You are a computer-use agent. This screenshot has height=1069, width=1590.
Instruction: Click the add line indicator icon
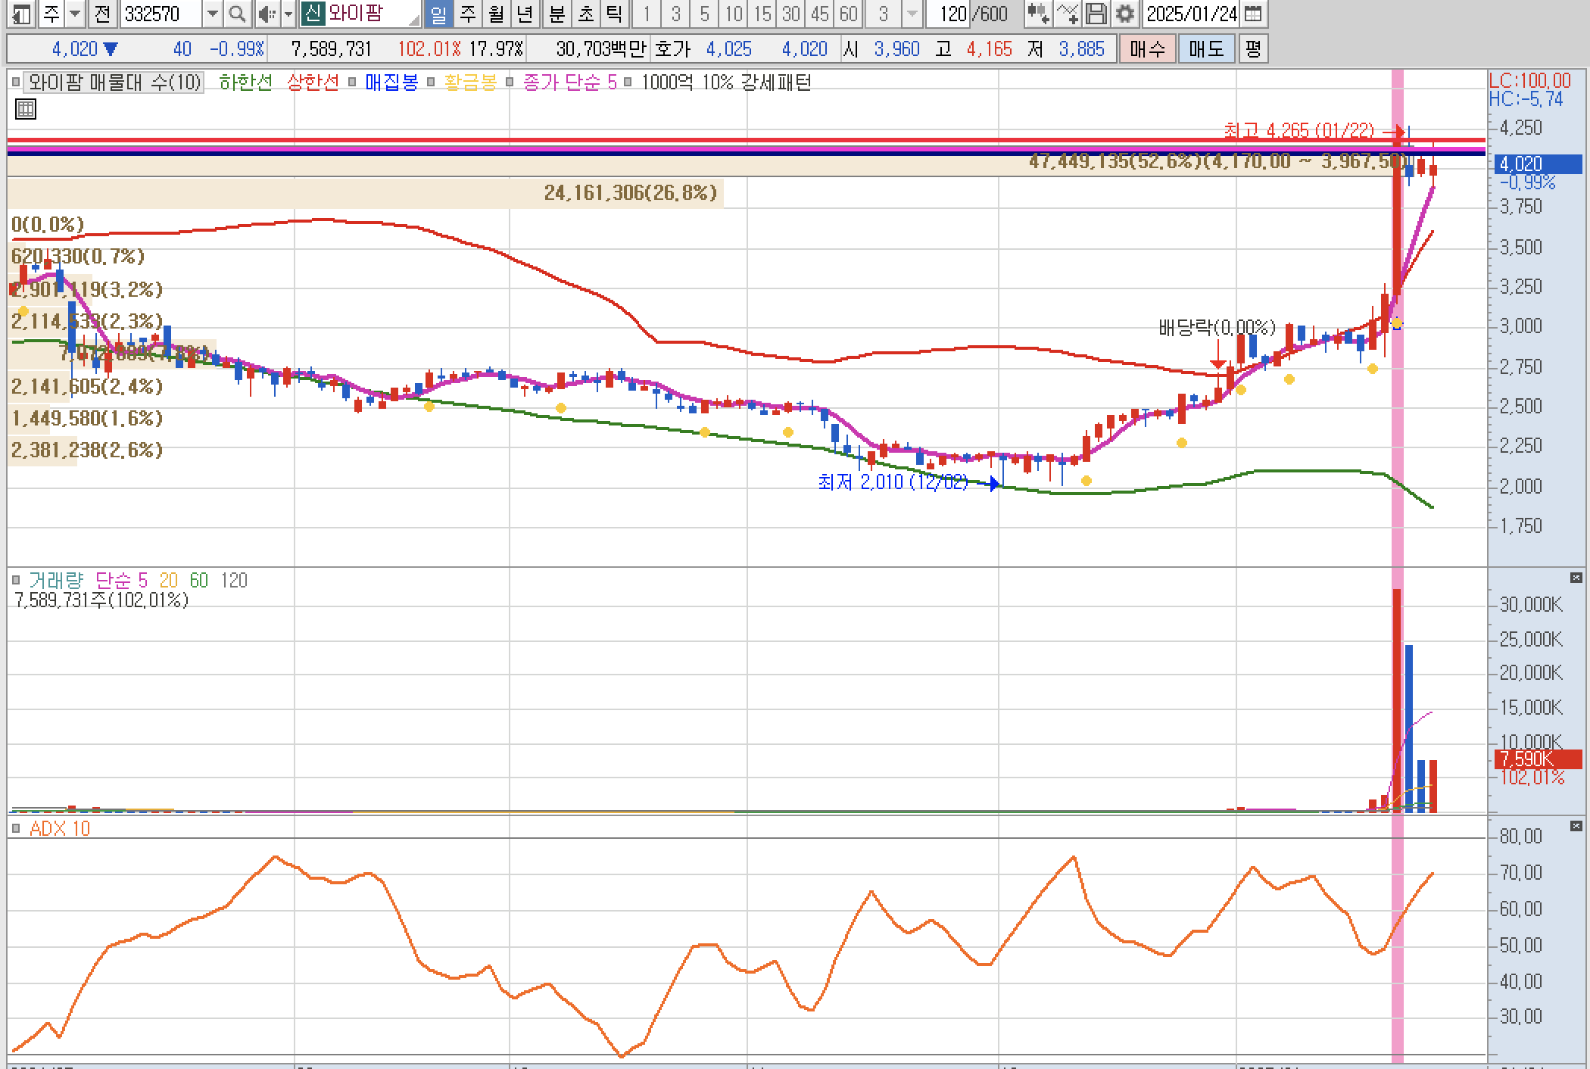point(1068,14)
